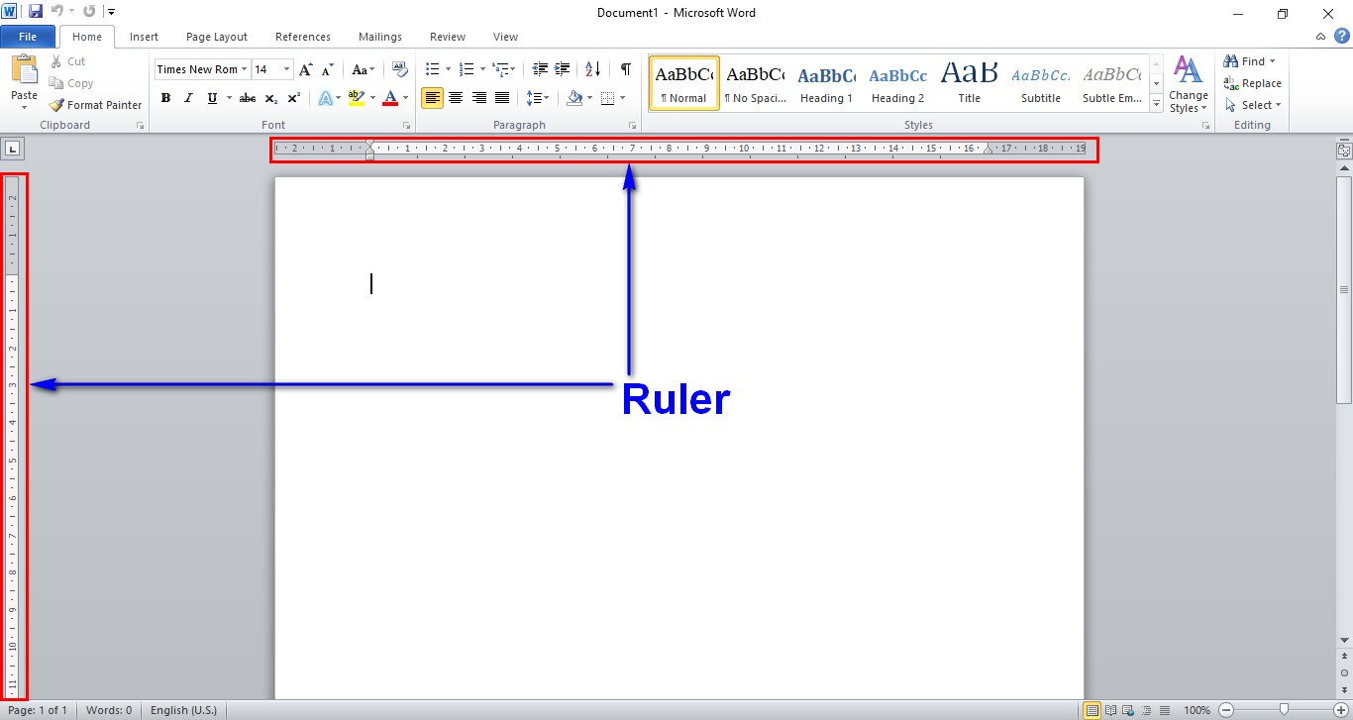Click the Clear Formatting icon

pyautogui.click(x=400, y=69)
